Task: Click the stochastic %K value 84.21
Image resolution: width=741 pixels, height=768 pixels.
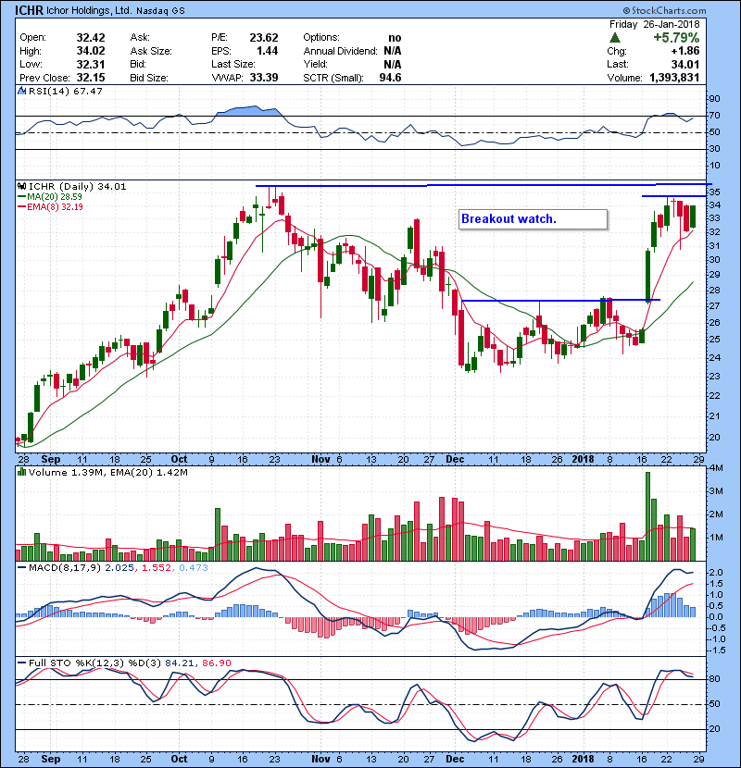Action: [180, 663]
